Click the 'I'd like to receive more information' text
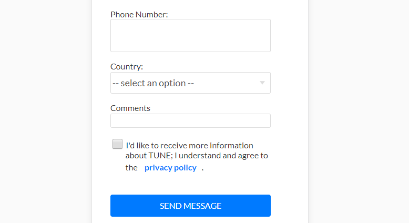This screenshot has height=223, width=409. pyautogui.click(x=189, y=146)
